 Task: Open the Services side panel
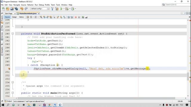click(x=2, y=36)
